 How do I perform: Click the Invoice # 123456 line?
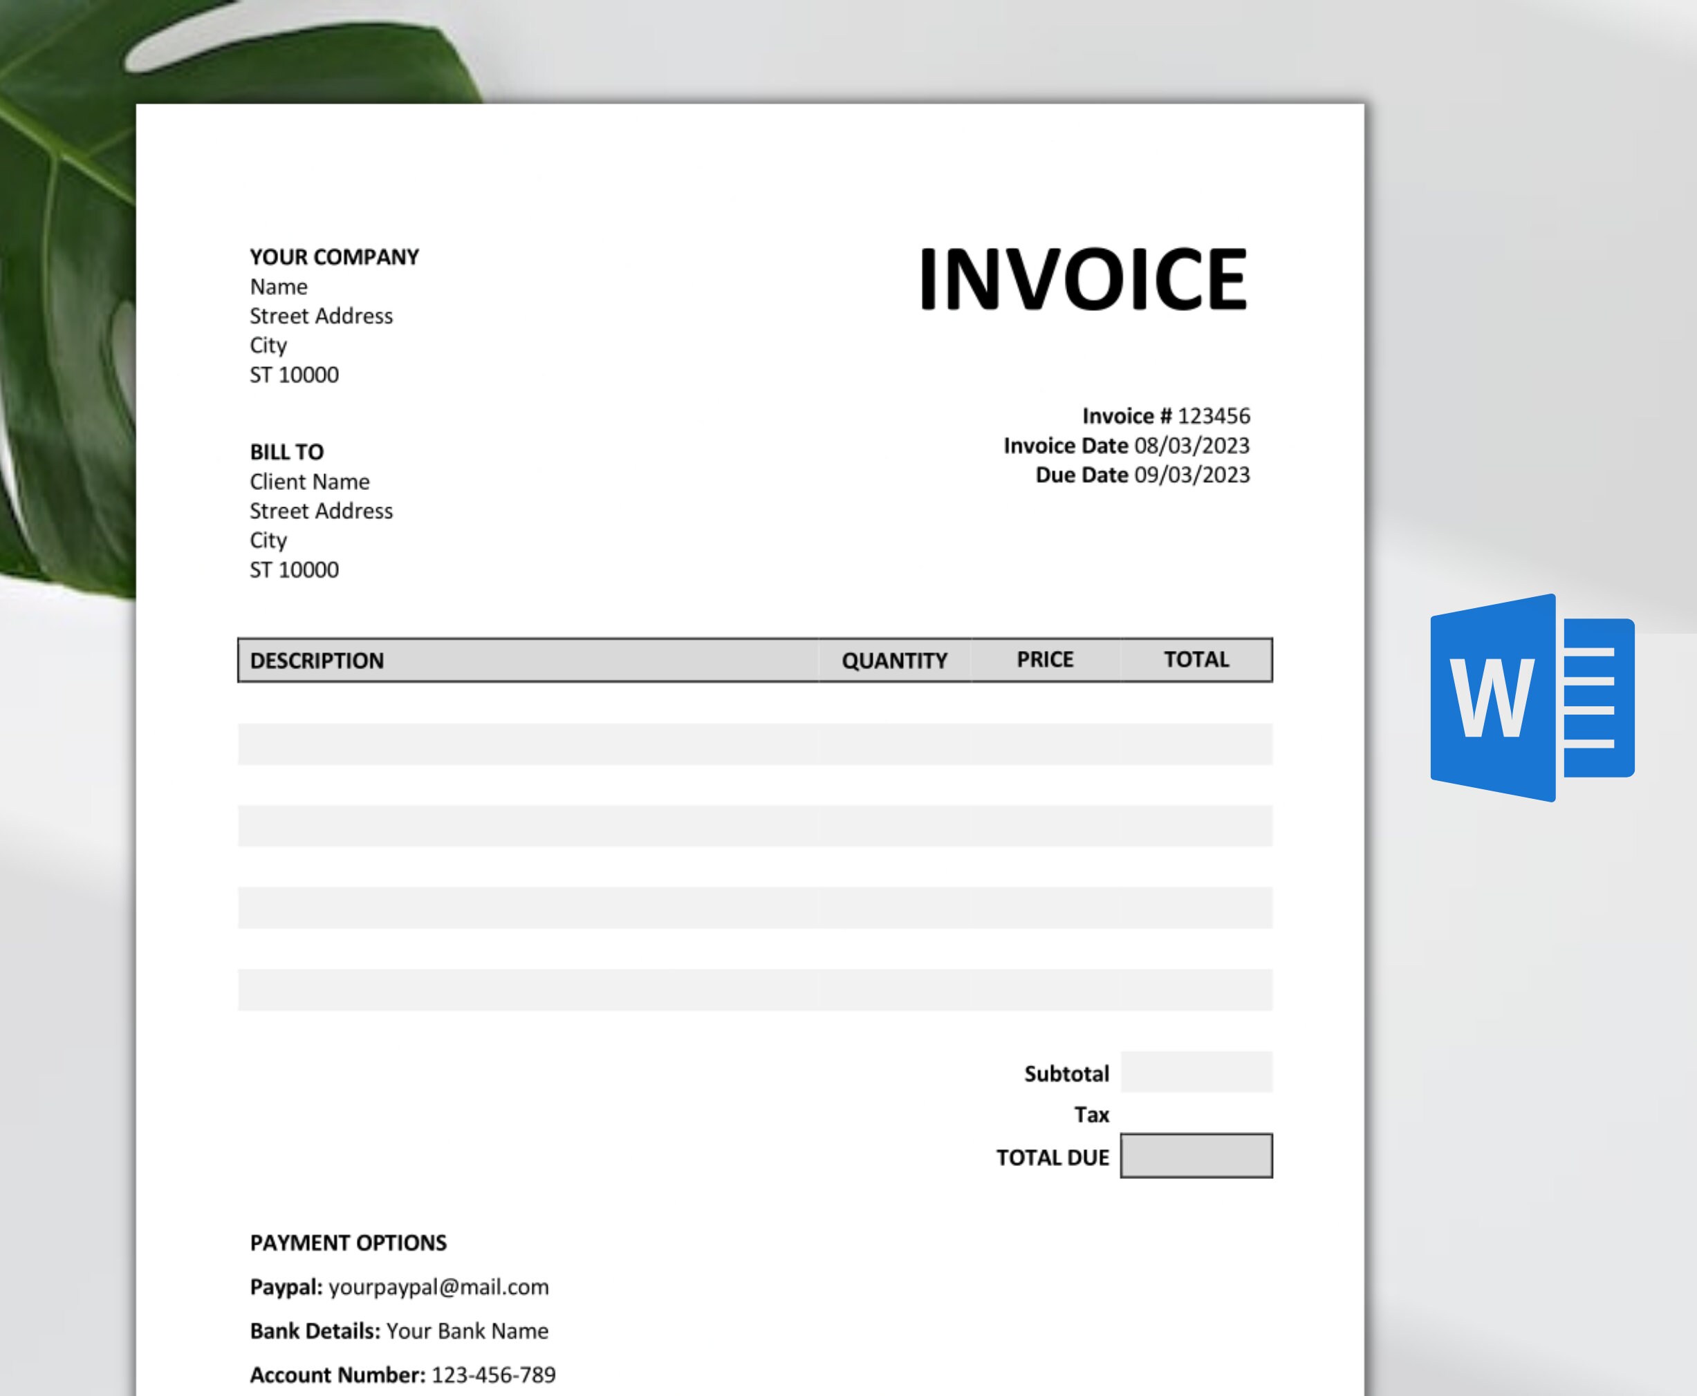(1166, 416)
